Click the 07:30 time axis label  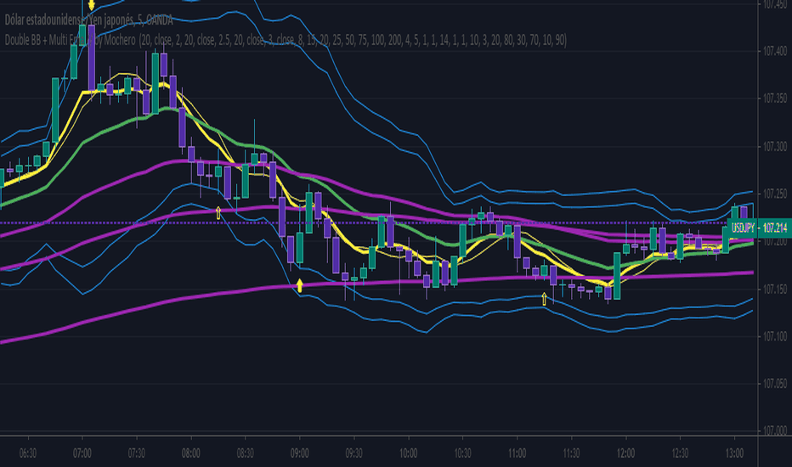point(136,453)
